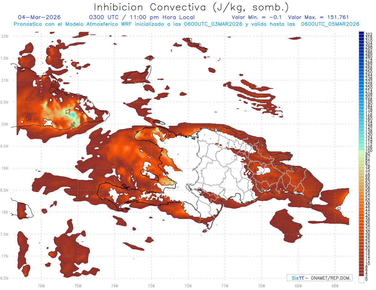Click the "322" colorbar value label
The width and height of the screenshot is (376, 290).
click(x=368, y=34)
